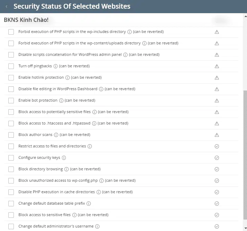Open info icon for Configure security keys
Viewport: 247px width, 231px height.
pyautogui.click(x=64, y=158)
